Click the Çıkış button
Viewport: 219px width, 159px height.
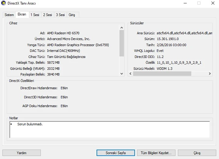click(x=197, y=153)
